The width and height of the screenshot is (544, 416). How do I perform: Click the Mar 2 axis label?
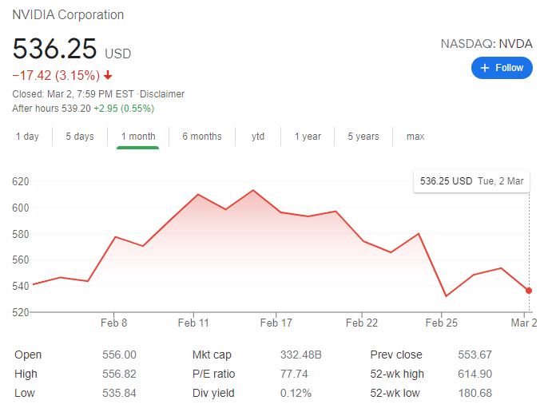(524, 323)
